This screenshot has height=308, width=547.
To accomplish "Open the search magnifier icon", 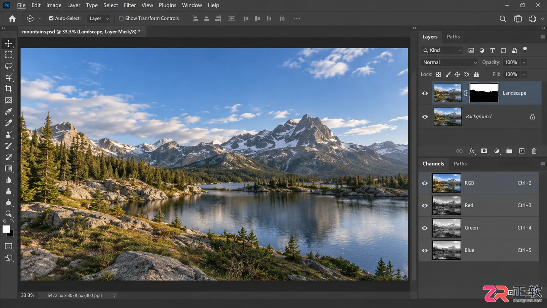I will [x=503, y=19].
